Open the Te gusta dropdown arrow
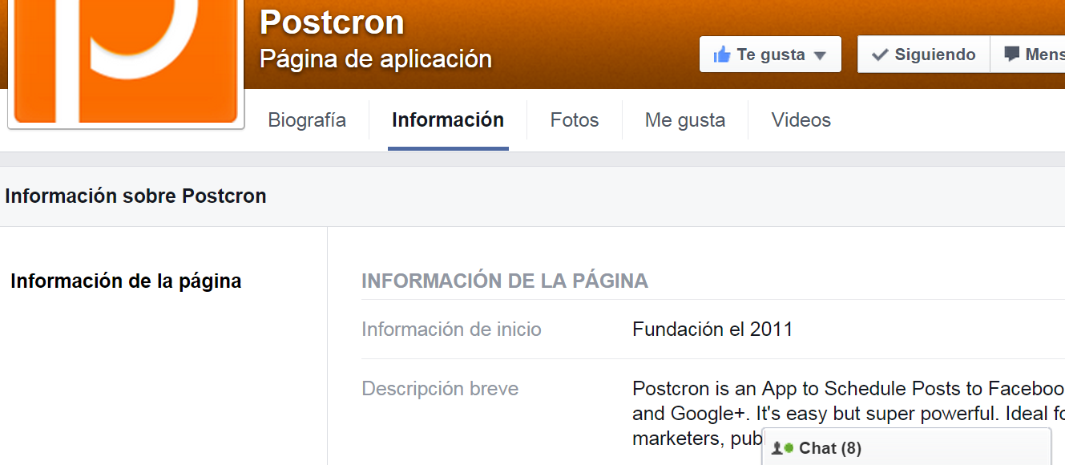This screenshot has width=1065, height=465. 819,55
